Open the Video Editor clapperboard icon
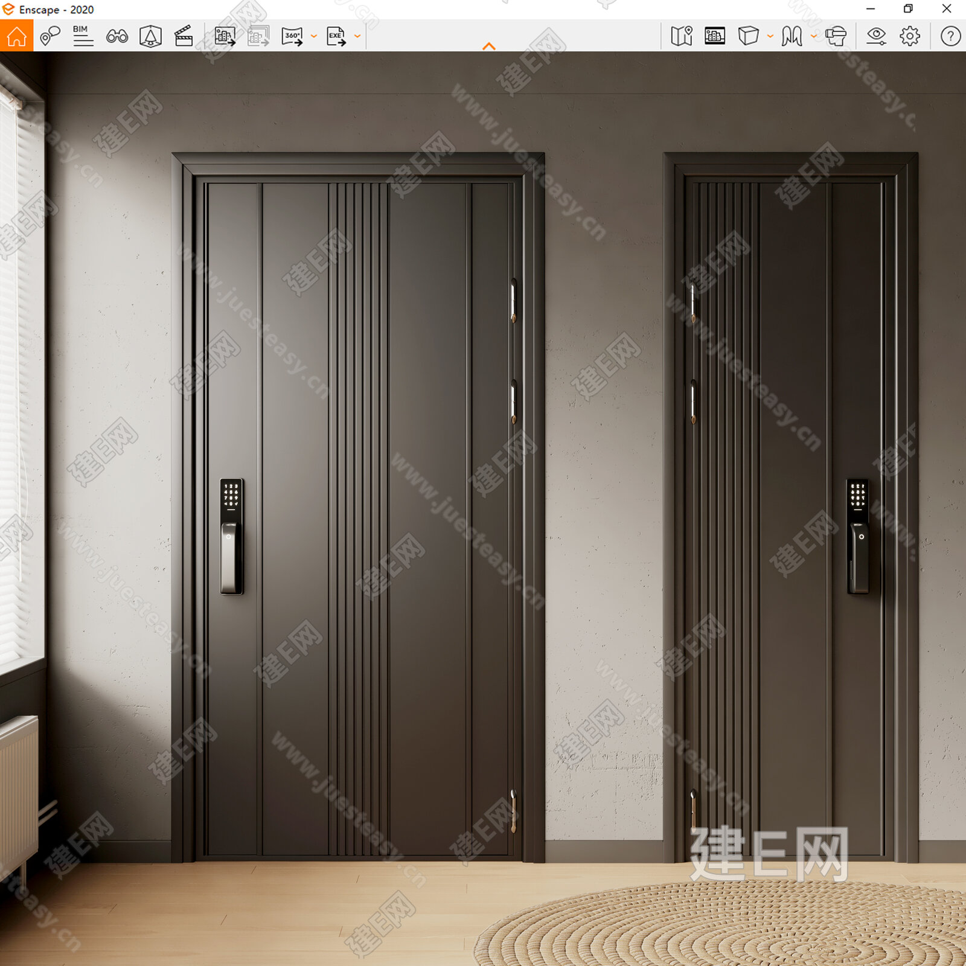 point(184,36)
